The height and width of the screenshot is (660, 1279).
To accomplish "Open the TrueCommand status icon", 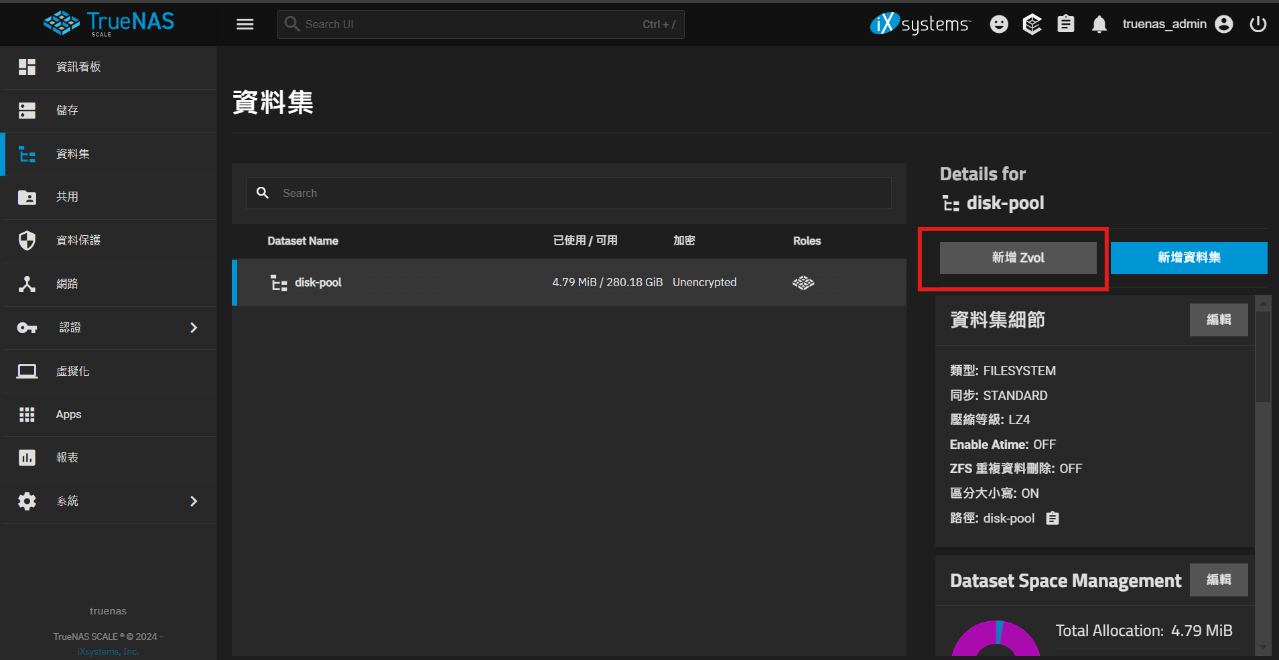I will [1032, 24].
